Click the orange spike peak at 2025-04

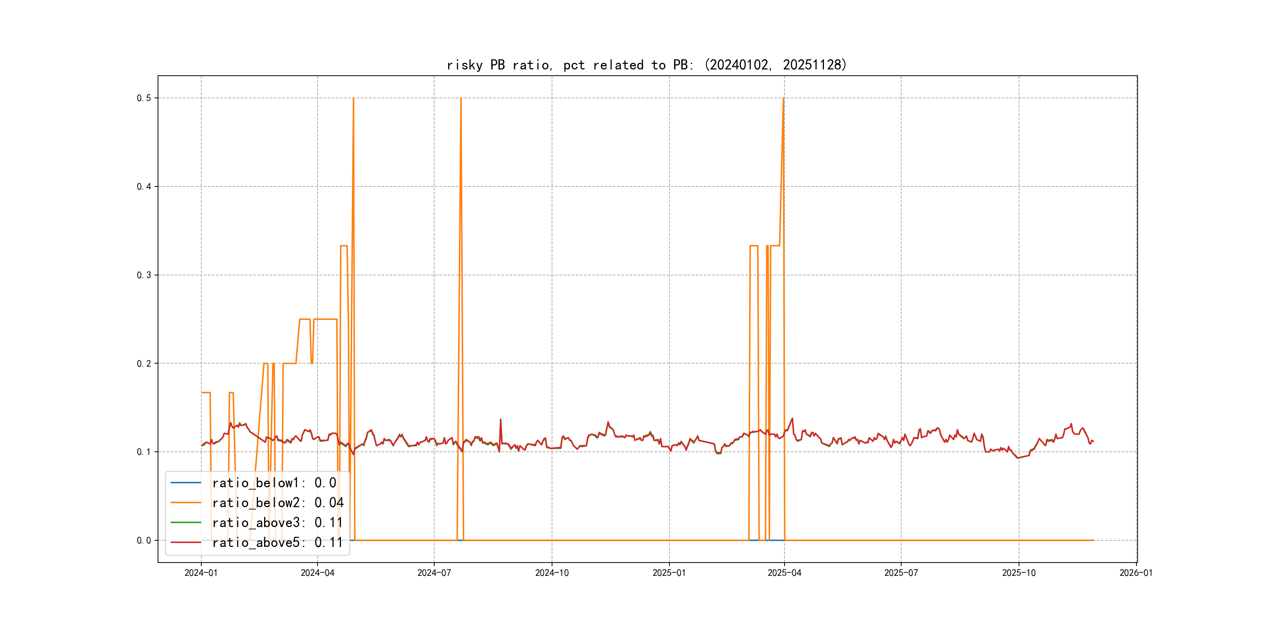coord(784,99)
